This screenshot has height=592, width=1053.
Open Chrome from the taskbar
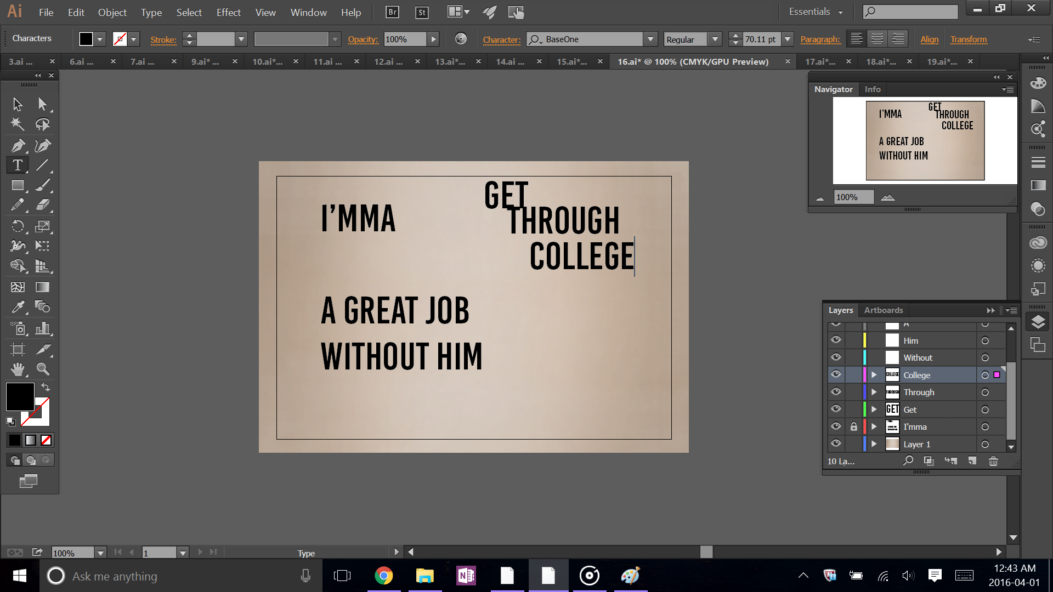[383, 576]
